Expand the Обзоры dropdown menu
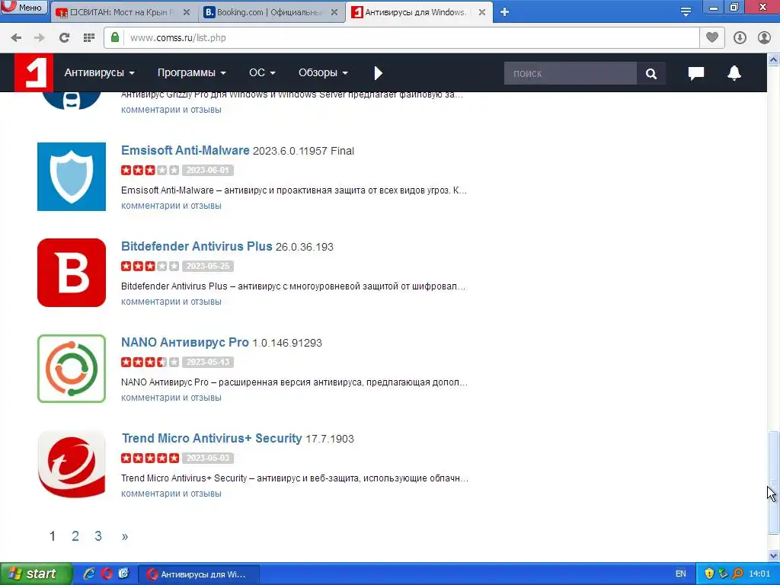The height and width of the screenshot is (585, 780). (323, 72)
